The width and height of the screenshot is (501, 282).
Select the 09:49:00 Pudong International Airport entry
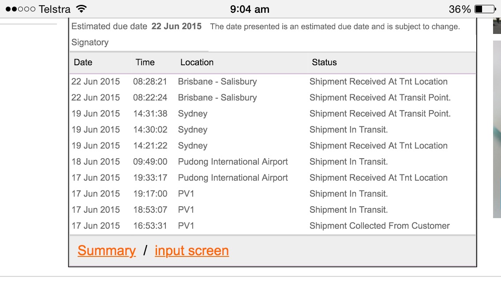tap(233, 162)
